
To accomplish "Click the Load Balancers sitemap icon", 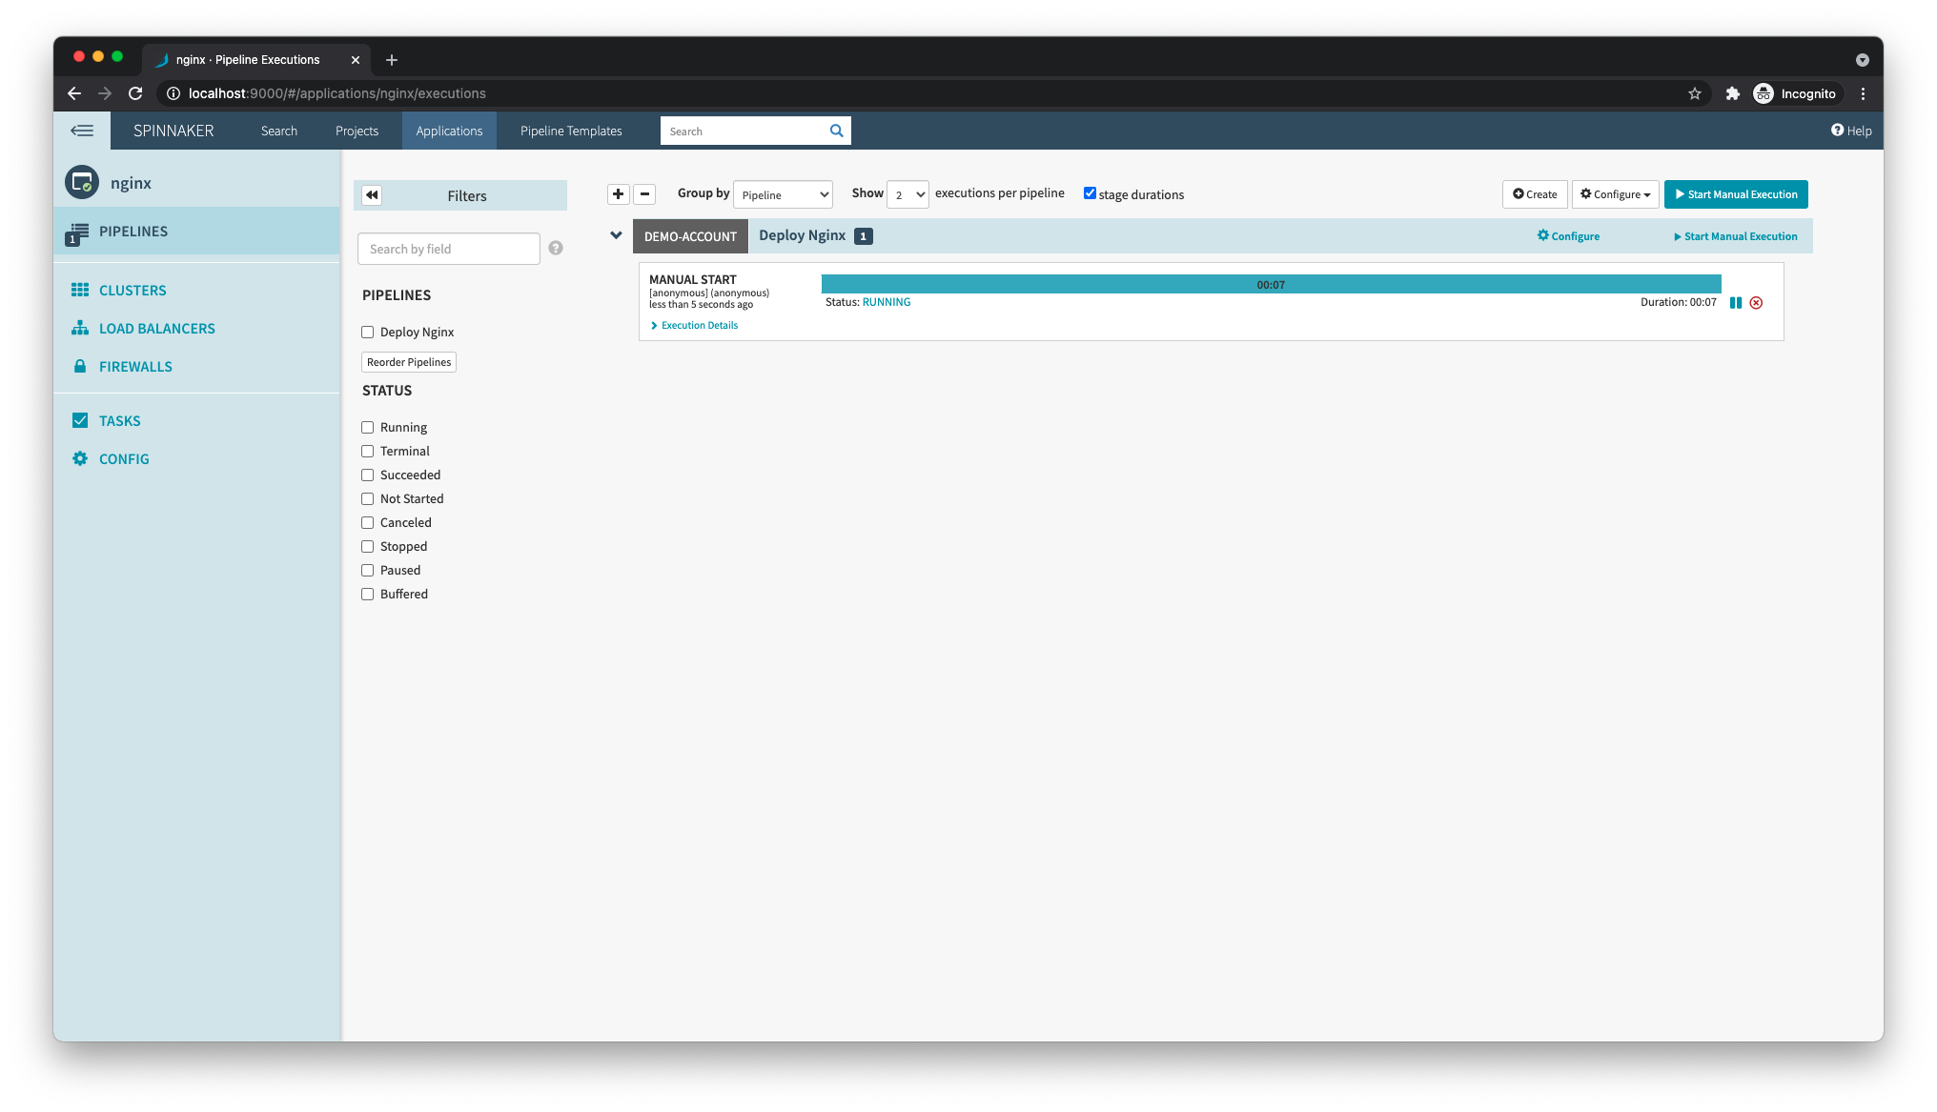I will click(x=80, y=328).
